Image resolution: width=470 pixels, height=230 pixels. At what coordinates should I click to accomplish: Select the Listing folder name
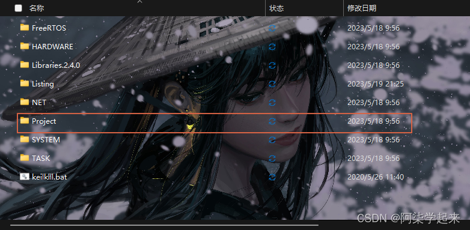43,84
